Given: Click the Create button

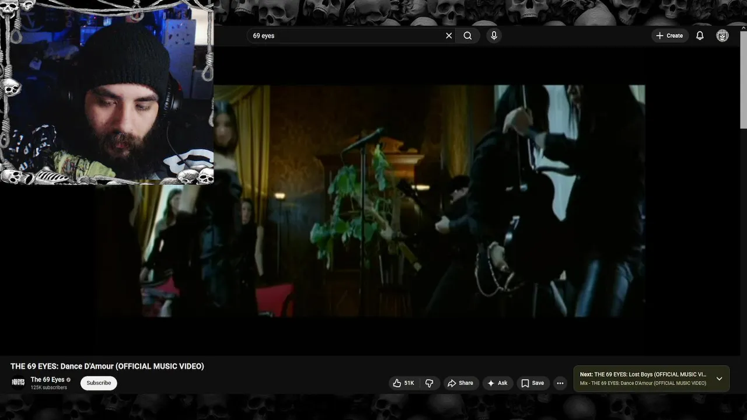Looking at the screenshot, I should click(669, 36).
